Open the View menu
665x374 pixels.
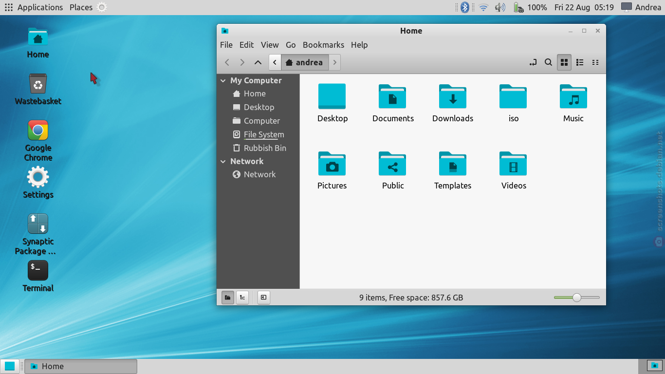tap(270, 45)
